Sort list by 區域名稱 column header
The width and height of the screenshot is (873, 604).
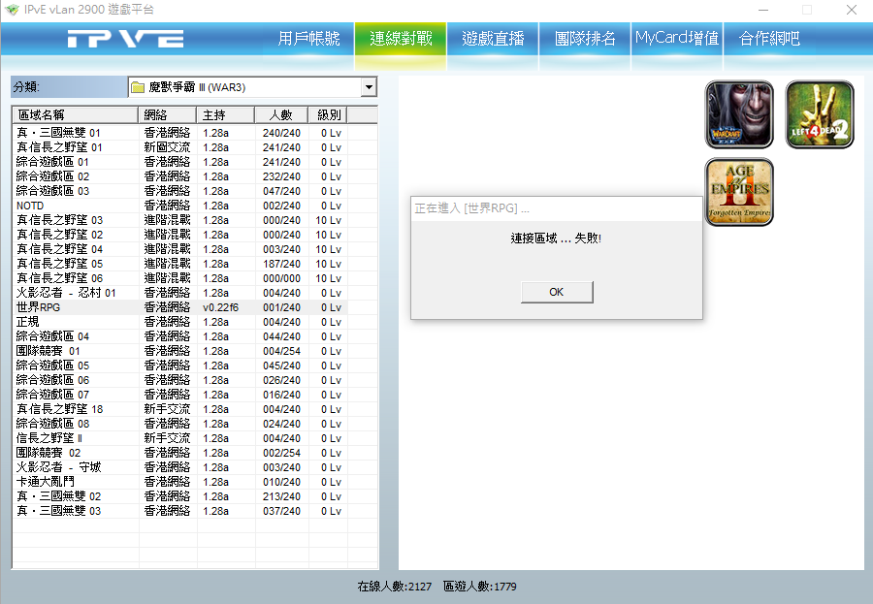[76, 115]
